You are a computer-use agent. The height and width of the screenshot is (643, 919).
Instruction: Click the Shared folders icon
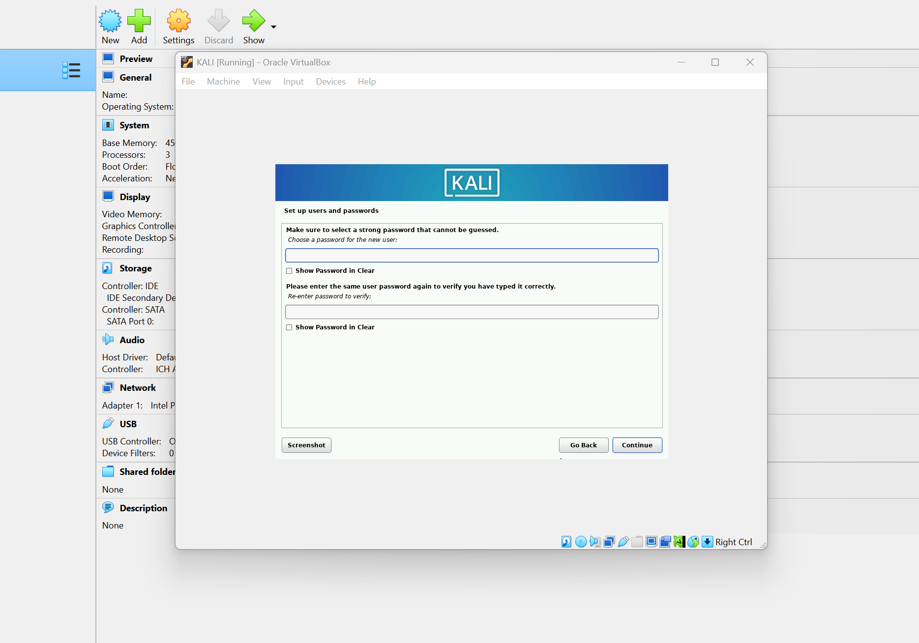click(108, 471)
